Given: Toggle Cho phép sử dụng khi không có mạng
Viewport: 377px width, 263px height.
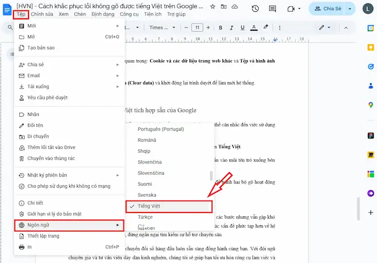Looking at the screenshot, I should [x=68, y=186].
